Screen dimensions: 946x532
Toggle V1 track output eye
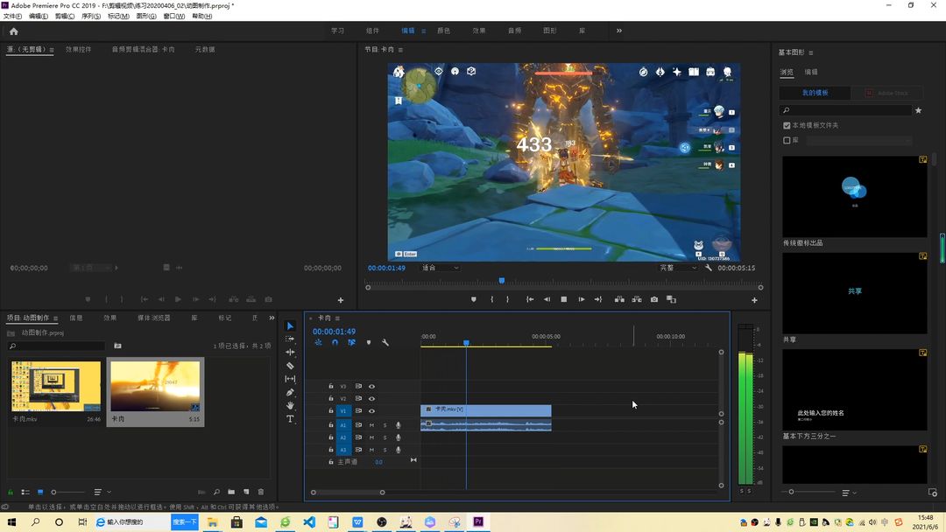pos(371,411)
